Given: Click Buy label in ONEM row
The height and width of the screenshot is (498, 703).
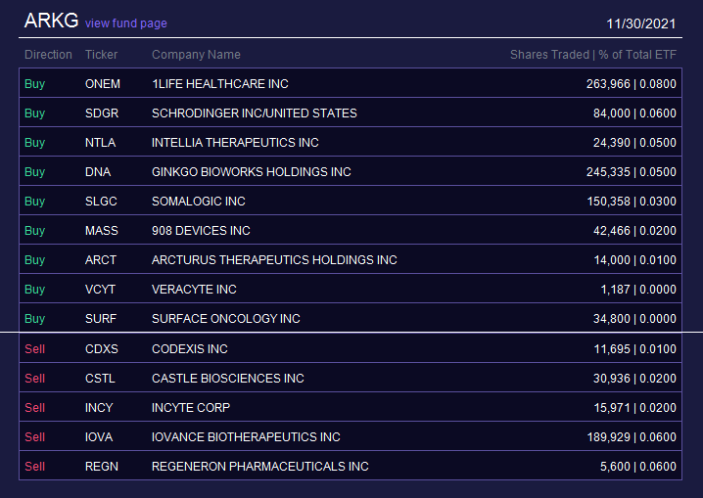Looking at the screenshot, I should (35, 84).
